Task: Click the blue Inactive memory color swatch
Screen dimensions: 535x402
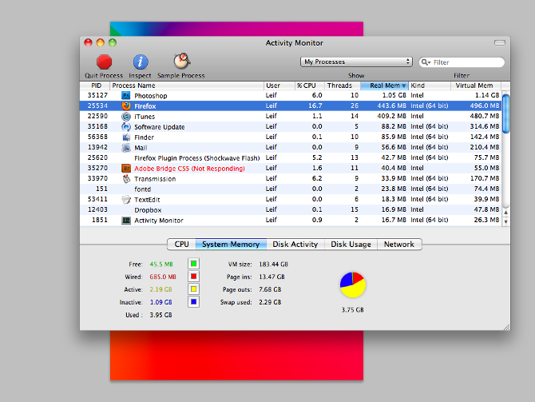Action: coord(193,302)
